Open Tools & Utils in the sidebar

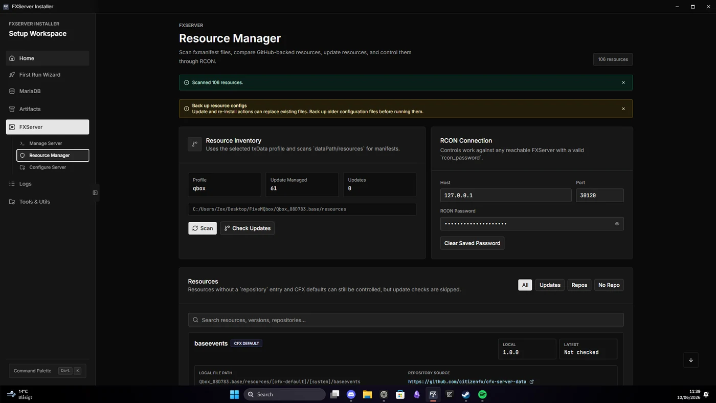[48, 202]
